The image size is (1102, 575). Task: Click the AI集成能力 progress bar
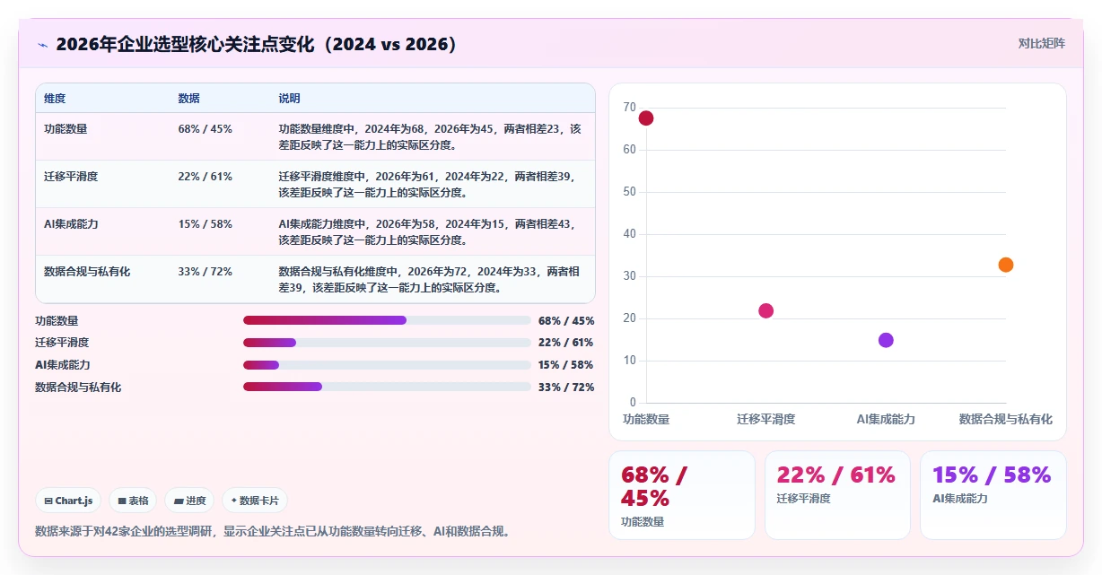click(387, 365)
